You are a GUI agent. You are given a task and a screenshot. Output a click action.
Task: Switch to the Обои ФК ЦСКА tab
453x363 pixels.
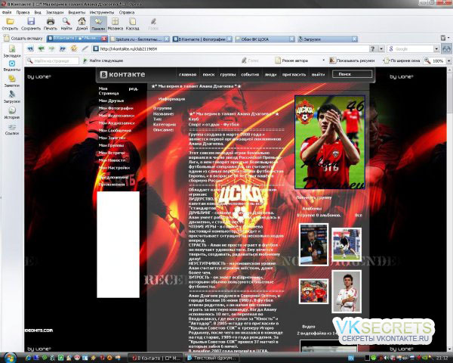[265, 39]
